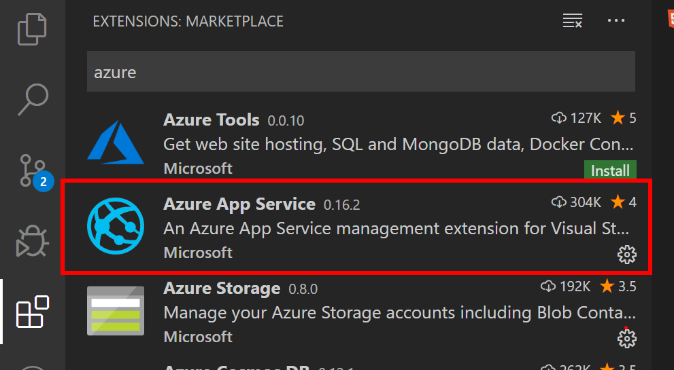The width and height of the screenshot is (674, 370).
Task: Focus the extensions search box containing azure
Action: point(360,71)
